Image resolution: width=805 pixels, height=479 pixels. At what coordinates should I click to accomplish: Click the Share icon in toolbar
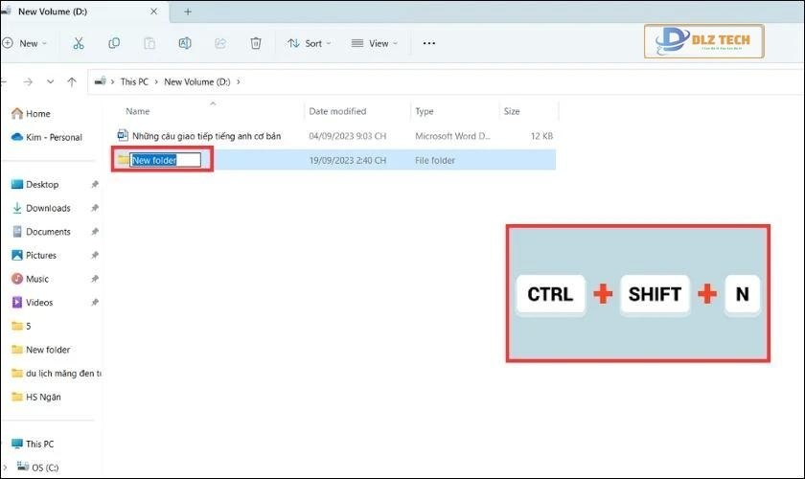pos(220,43)
